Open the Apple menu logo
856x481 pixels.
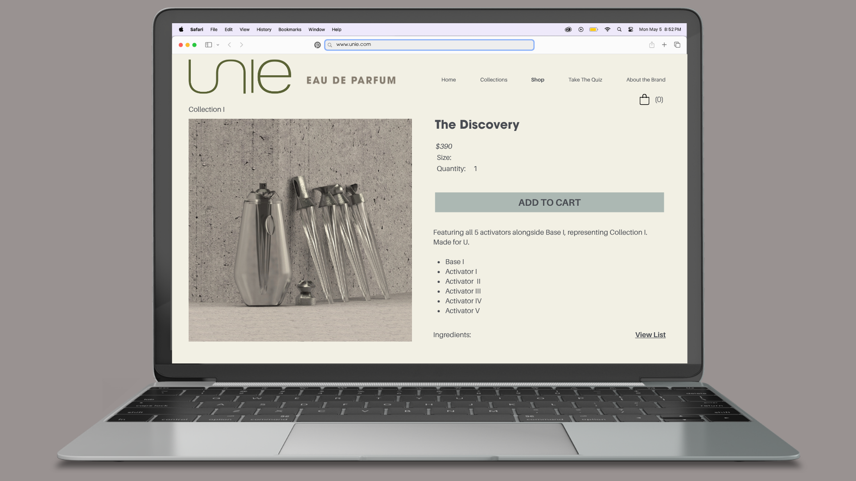tap(181, 29)
